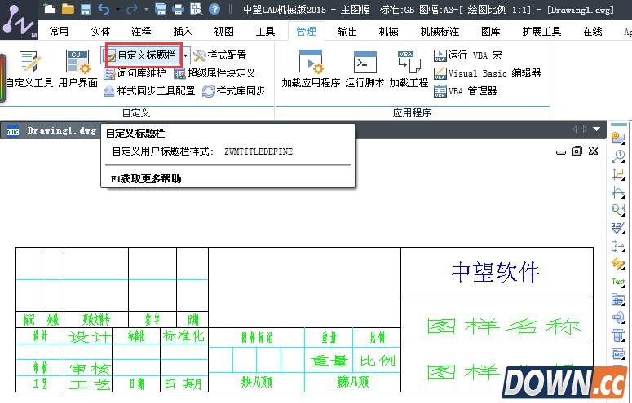This screenshot has width=632, height=403.
Task: Save the drawing with the floppy disk icon
Action: [x=86, y=9]
